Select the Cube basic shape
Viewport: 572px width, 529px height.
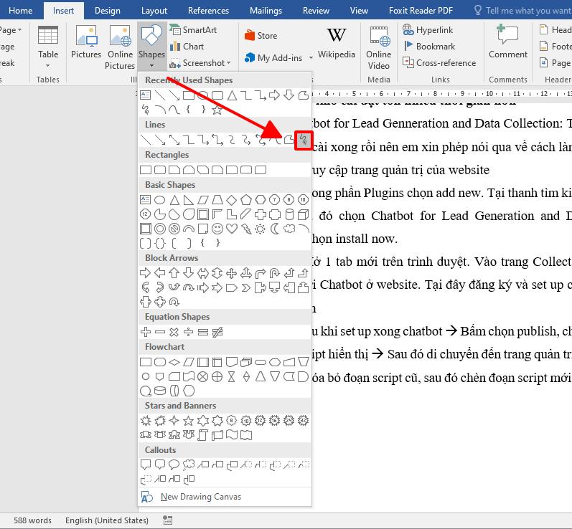click(303, 214)
